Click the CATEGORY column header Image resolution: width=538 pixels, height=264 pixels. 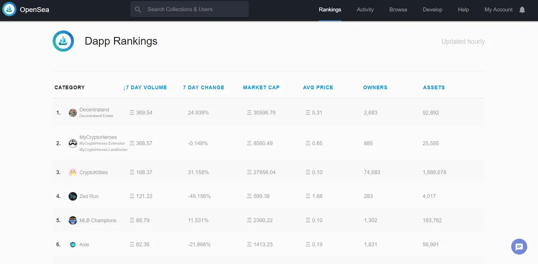tap(69, 87)
